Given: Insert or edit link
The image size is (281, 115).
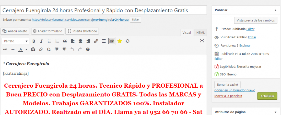Looking at the screenshot, I should pyautogui.click(x=96, y=41).
